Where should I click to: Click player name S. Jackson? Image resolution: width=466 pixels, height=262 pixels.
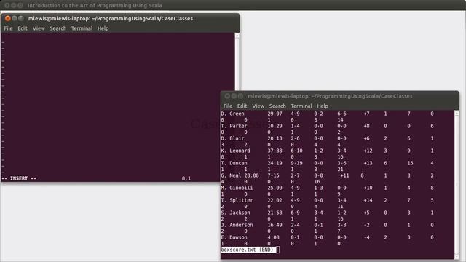236,213
